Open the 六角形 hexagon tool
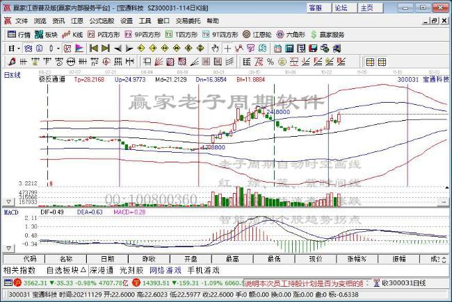Screen dimensions: 452x302 pyautogui.click(x=291, y=34)
